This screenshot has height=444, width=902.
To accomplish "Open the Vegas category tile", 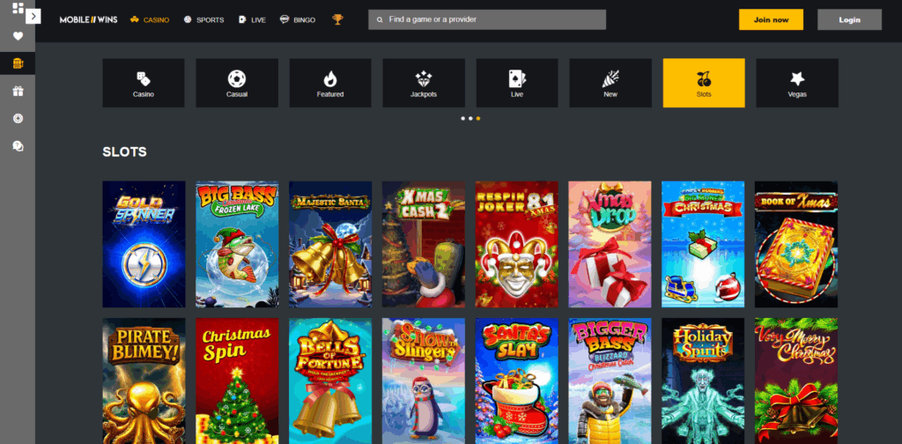I will (797, 83).
